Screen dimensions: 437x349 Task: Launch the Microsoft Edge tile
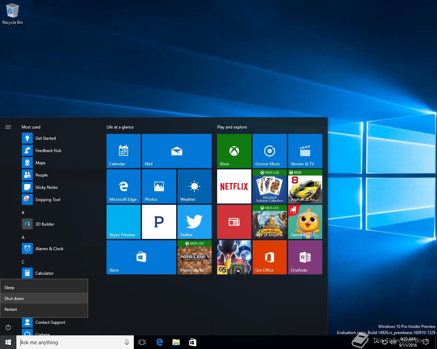click(x=124, y=186)
